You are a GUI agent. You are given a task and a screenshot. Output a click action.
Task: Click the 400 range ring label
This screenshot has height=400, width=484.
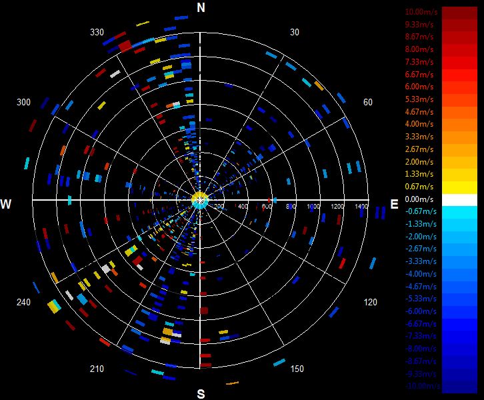(243, 206)
